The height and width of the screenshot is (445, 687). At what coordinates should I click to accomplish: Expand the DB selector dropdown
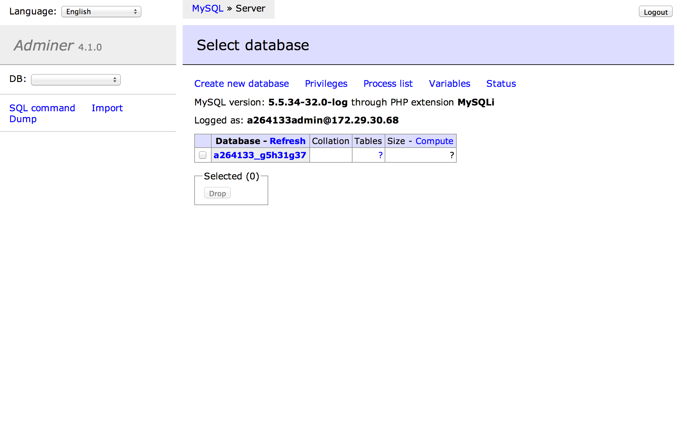pos(76,80)
